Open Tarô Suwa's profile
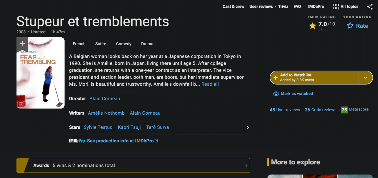The image size is (378, 178). (157, 127)
